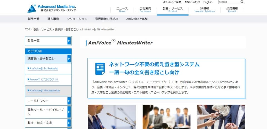This screenshot has height=129, width=267.
Task: Click TOP in the breadcrumb
Action: tap(28, 29)
